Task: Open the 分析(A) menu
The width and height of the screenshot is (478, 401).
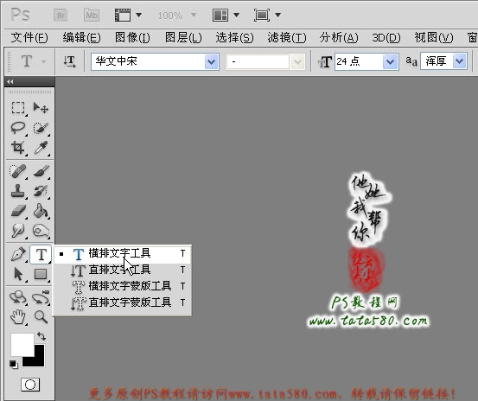Action: coord(339,38)
